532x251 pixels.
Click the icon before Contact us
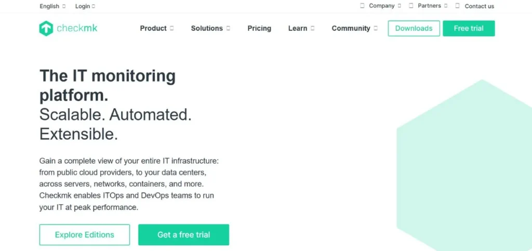458,6
